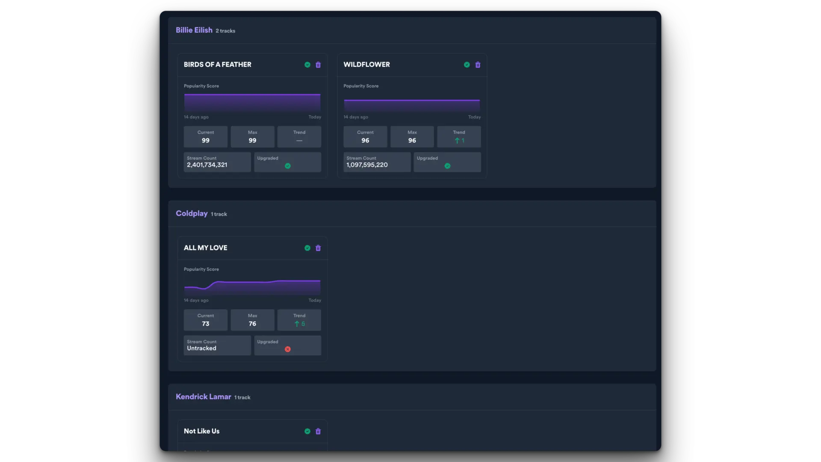Image resolution: width=821 pixels, height=462 pixels.
Task: Click the green upgraded badge under "WILDFLOWER"
Action: click(x=447, y=166)
